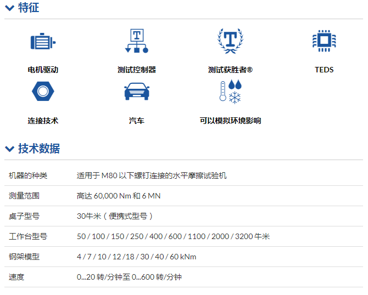Open the 电机驱动 label link
368x295 pixels.
tap(43, 70)
